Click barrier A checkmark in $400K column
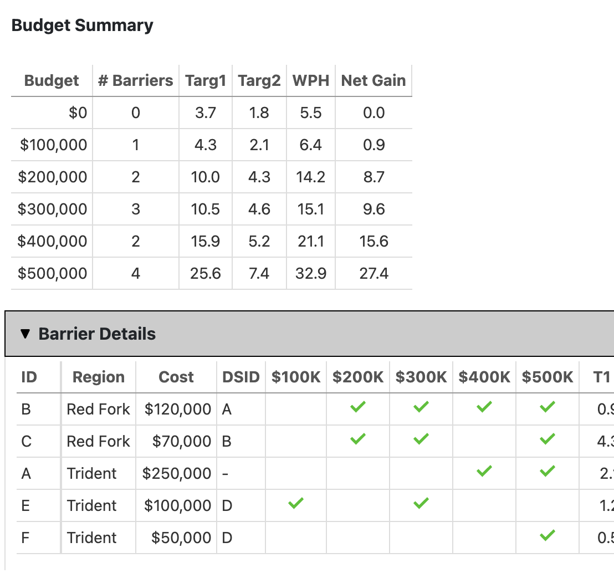The height and width of the screenshot is (573, 614). pyautogui.click(x=484, y=471)
